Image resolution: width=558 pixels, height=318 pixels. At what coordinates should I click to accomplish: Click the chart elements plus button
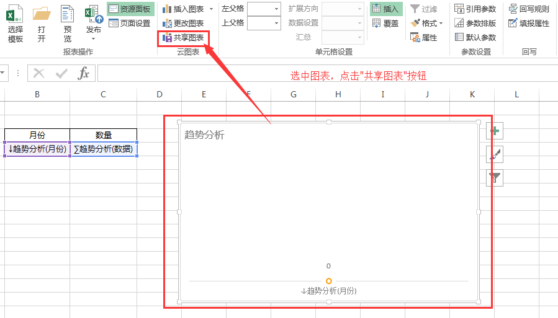(x=495, y=131)
